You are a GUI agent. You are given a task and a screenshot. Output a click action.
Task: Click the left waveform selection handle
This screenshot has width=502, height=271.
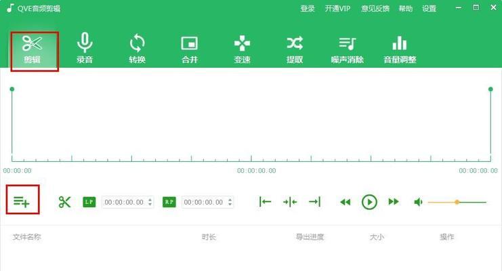(x=12, y=89)
